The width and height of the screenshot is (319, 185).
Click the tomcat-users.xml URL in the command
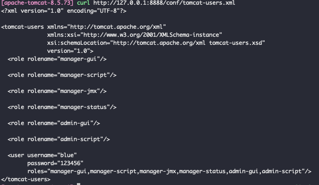(164, 3)
